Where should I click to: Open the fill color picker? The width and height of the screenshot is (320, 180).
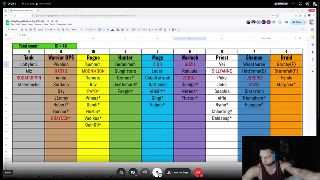[x=118, y=30]
